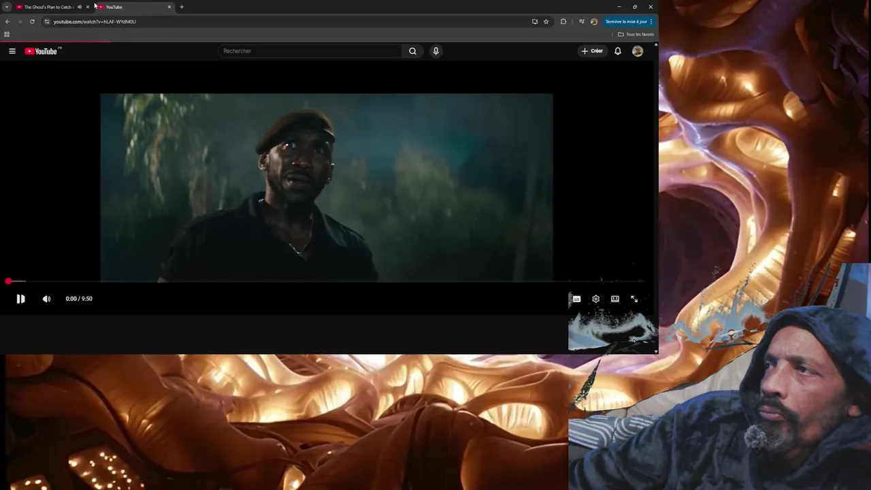The height and width of the screenshot is (490, 871).
Task: Open the Tous les favoris folder
Action: pyautogui.click(x=636, y=34)
